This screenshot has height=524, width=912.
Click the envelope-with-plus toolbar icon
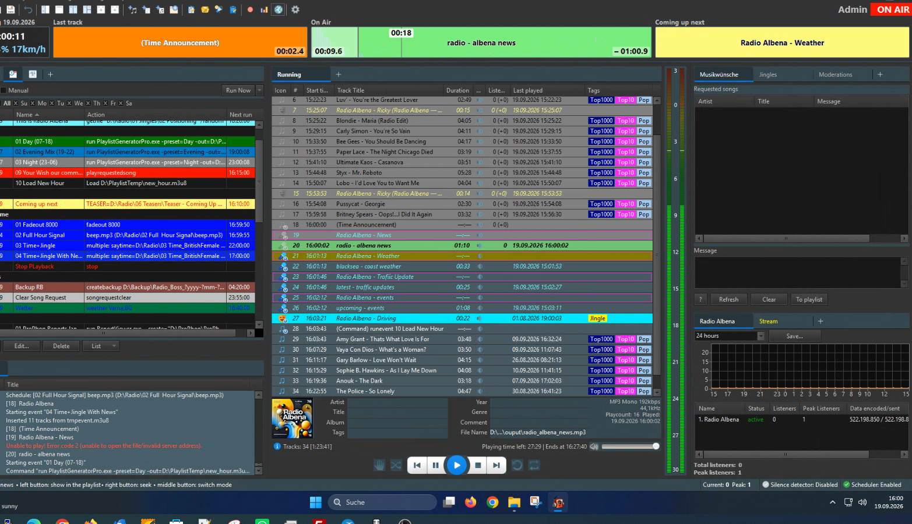(x=174, y=9)
